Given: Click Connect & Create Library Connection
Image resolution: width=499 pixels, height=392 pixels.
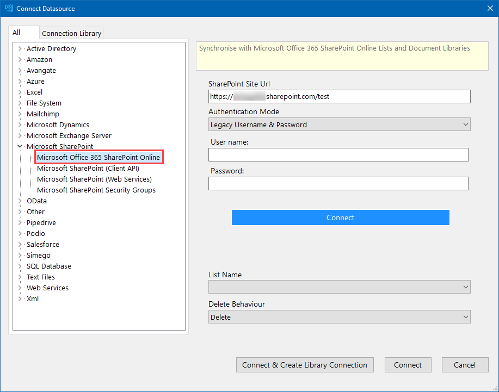Looking at the screenshot, I should [x=305, y=365].
